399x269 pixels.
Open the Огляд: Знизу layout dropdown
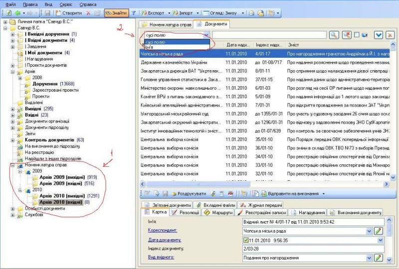(x=243, y=13)
